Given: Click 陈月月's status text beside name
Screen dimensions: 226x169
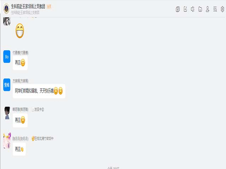Looking at the screenshot, I should pos(42,138).
